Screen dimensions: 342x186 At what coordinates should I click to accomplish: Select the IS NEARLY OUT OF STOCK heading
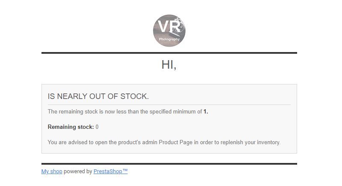point(98,96)
